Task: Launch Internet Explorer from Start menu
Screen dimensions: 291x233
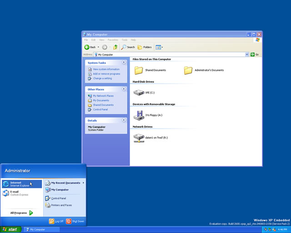Action: (22, 184)
